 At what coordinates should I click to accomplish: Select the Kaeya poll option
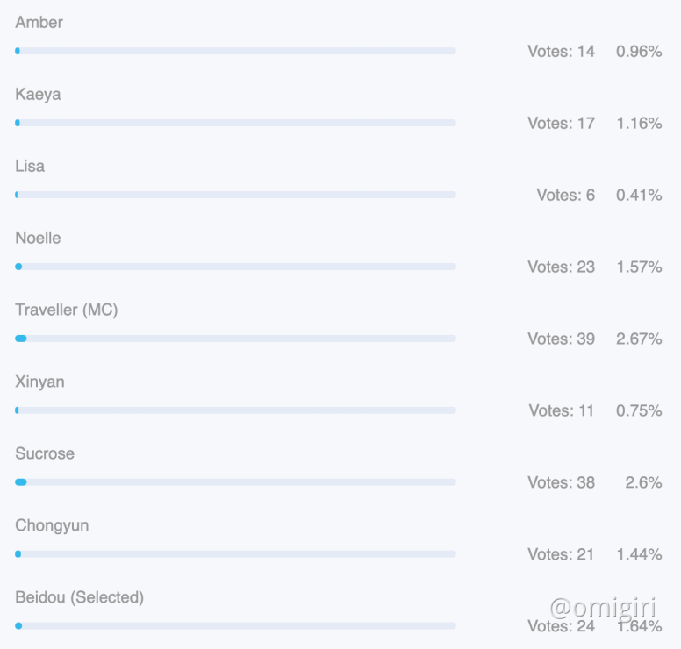[x=38, y=95]
